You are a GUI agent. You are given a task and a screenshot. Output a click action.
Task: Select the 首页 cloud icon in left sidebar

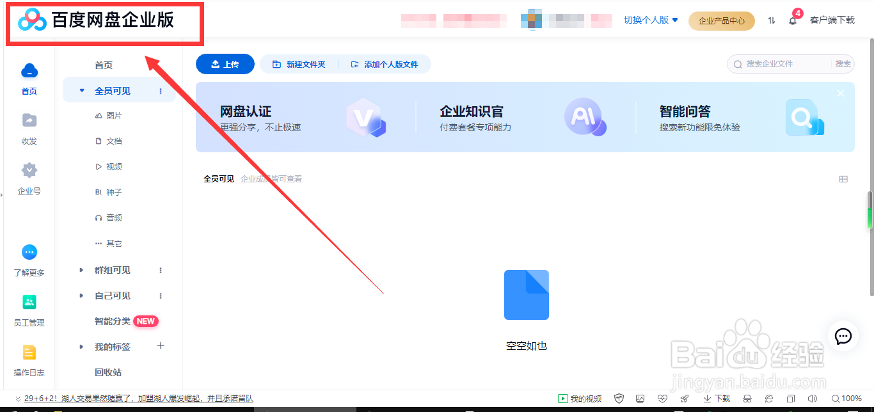coord(29,70)
